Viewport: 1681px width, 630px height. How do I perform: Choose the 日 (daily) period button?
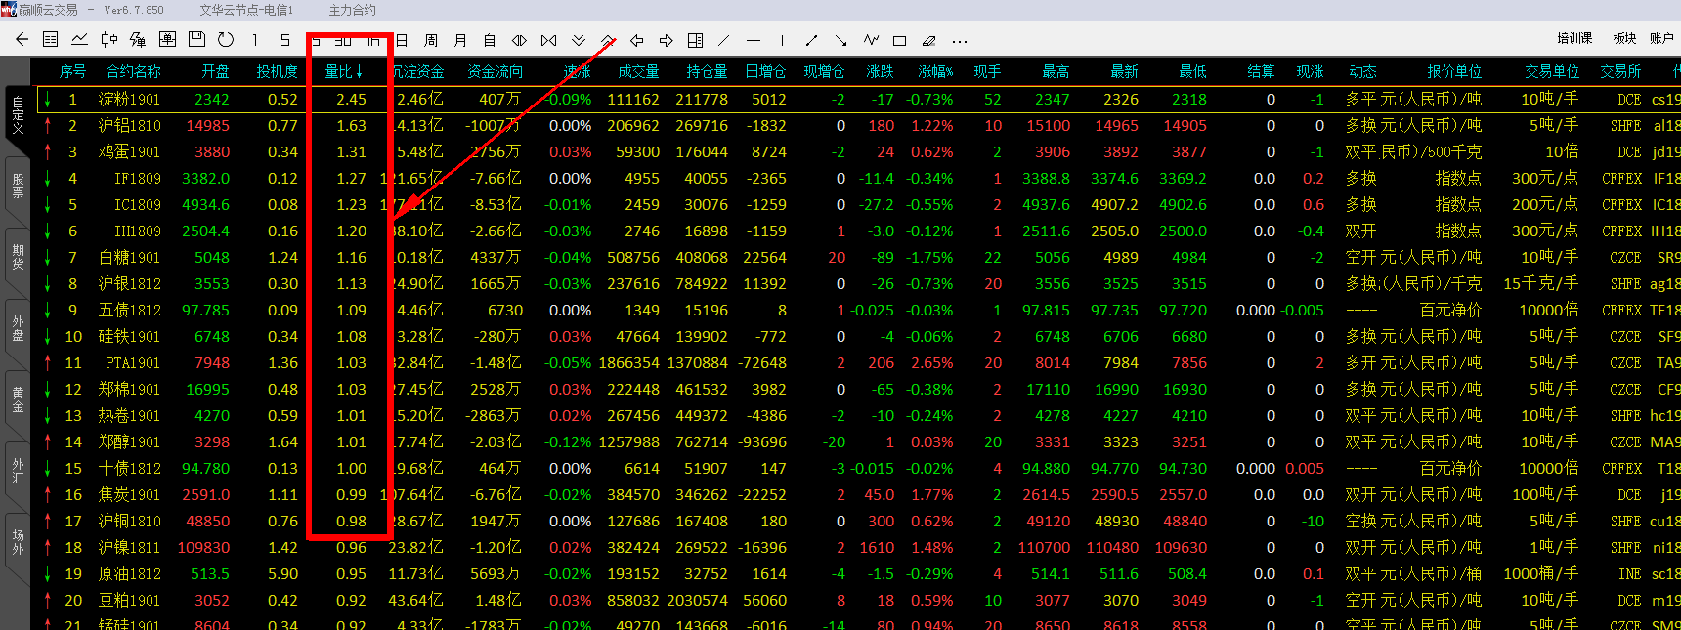click(402, 41)
